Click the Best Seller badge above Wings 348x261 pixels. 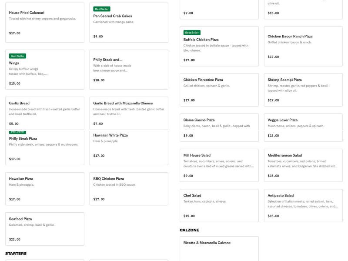click(x=17, y=56)
